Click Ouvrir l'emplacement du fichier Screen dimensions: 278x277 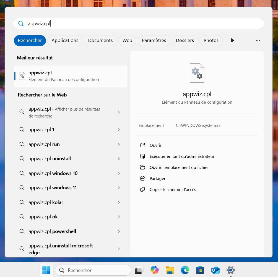(179, 168)
